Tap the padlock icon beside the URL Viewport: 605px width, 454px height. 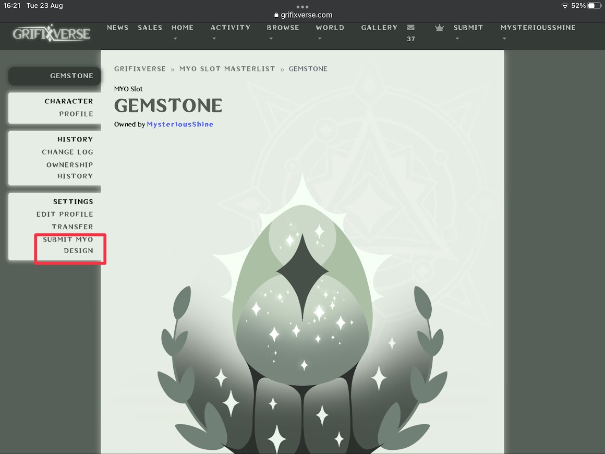click(x=276, y=15)
